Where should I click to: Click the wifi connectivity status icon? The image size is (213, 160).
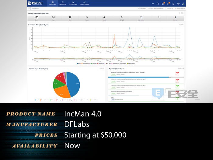coord(153,4)
